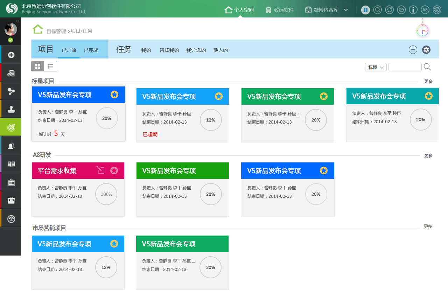Expand the space list chevron after 微博内容库

(x=346, y=10)
